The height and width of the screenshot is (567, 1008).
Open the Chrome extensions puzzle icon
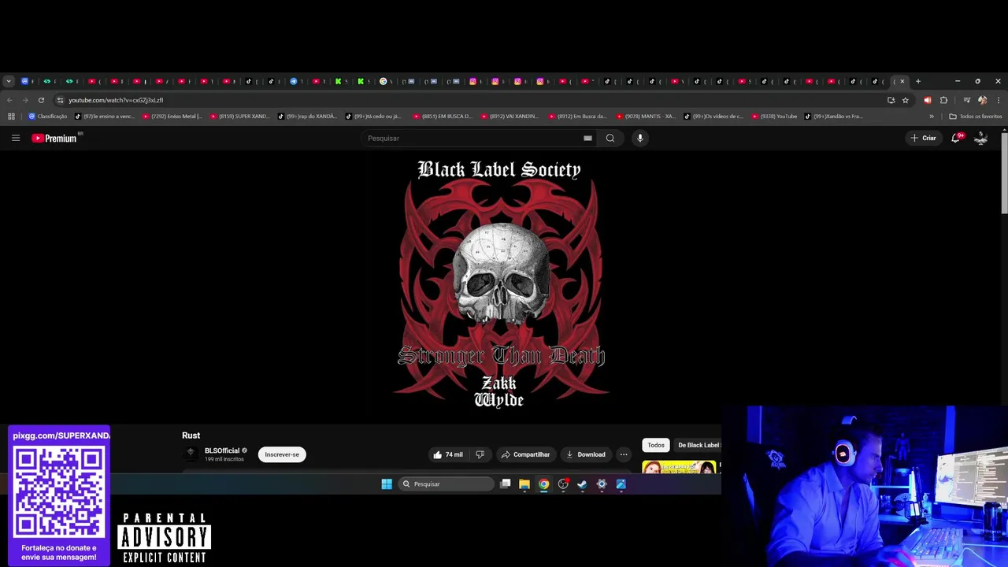pos(943,100)
